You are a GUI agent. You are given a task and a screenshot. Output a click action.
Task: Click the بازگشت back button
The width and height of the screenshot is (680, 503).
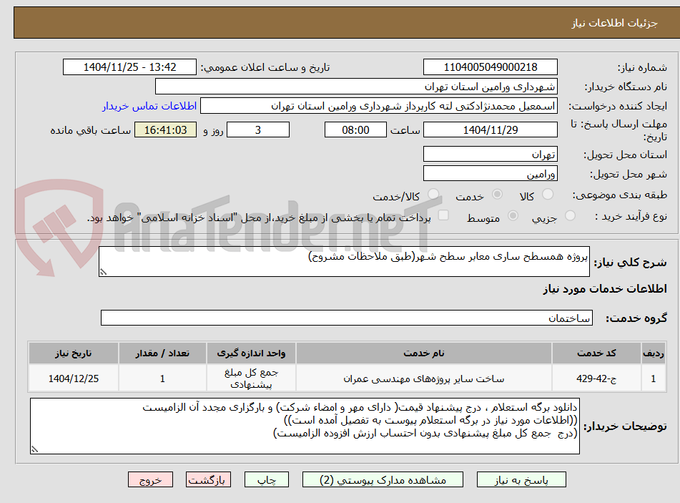(x=208, y=479)
